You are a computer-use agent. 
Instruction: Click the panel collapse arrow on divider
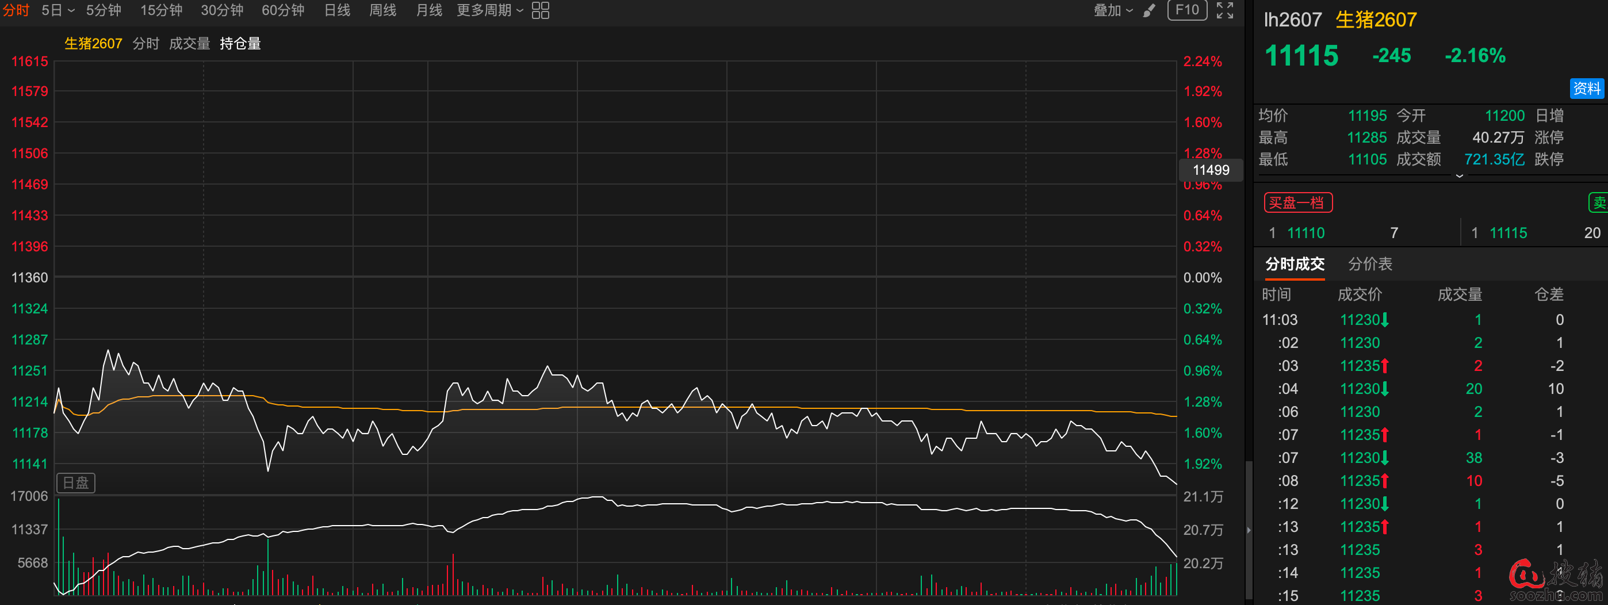tap(1249, 530)
